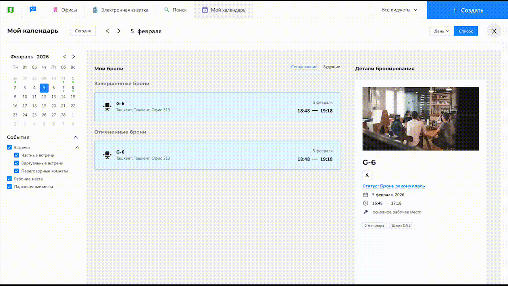Toggle the Рабочие места checkbox
The image size is (508, 286).
10,179
